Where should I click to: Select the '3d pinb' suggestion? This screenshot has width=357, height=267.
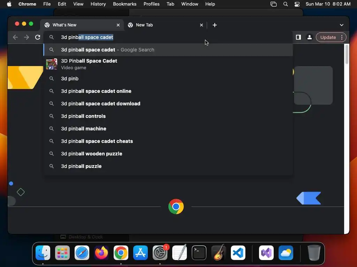pyautogui.click(x=168, y=79)
